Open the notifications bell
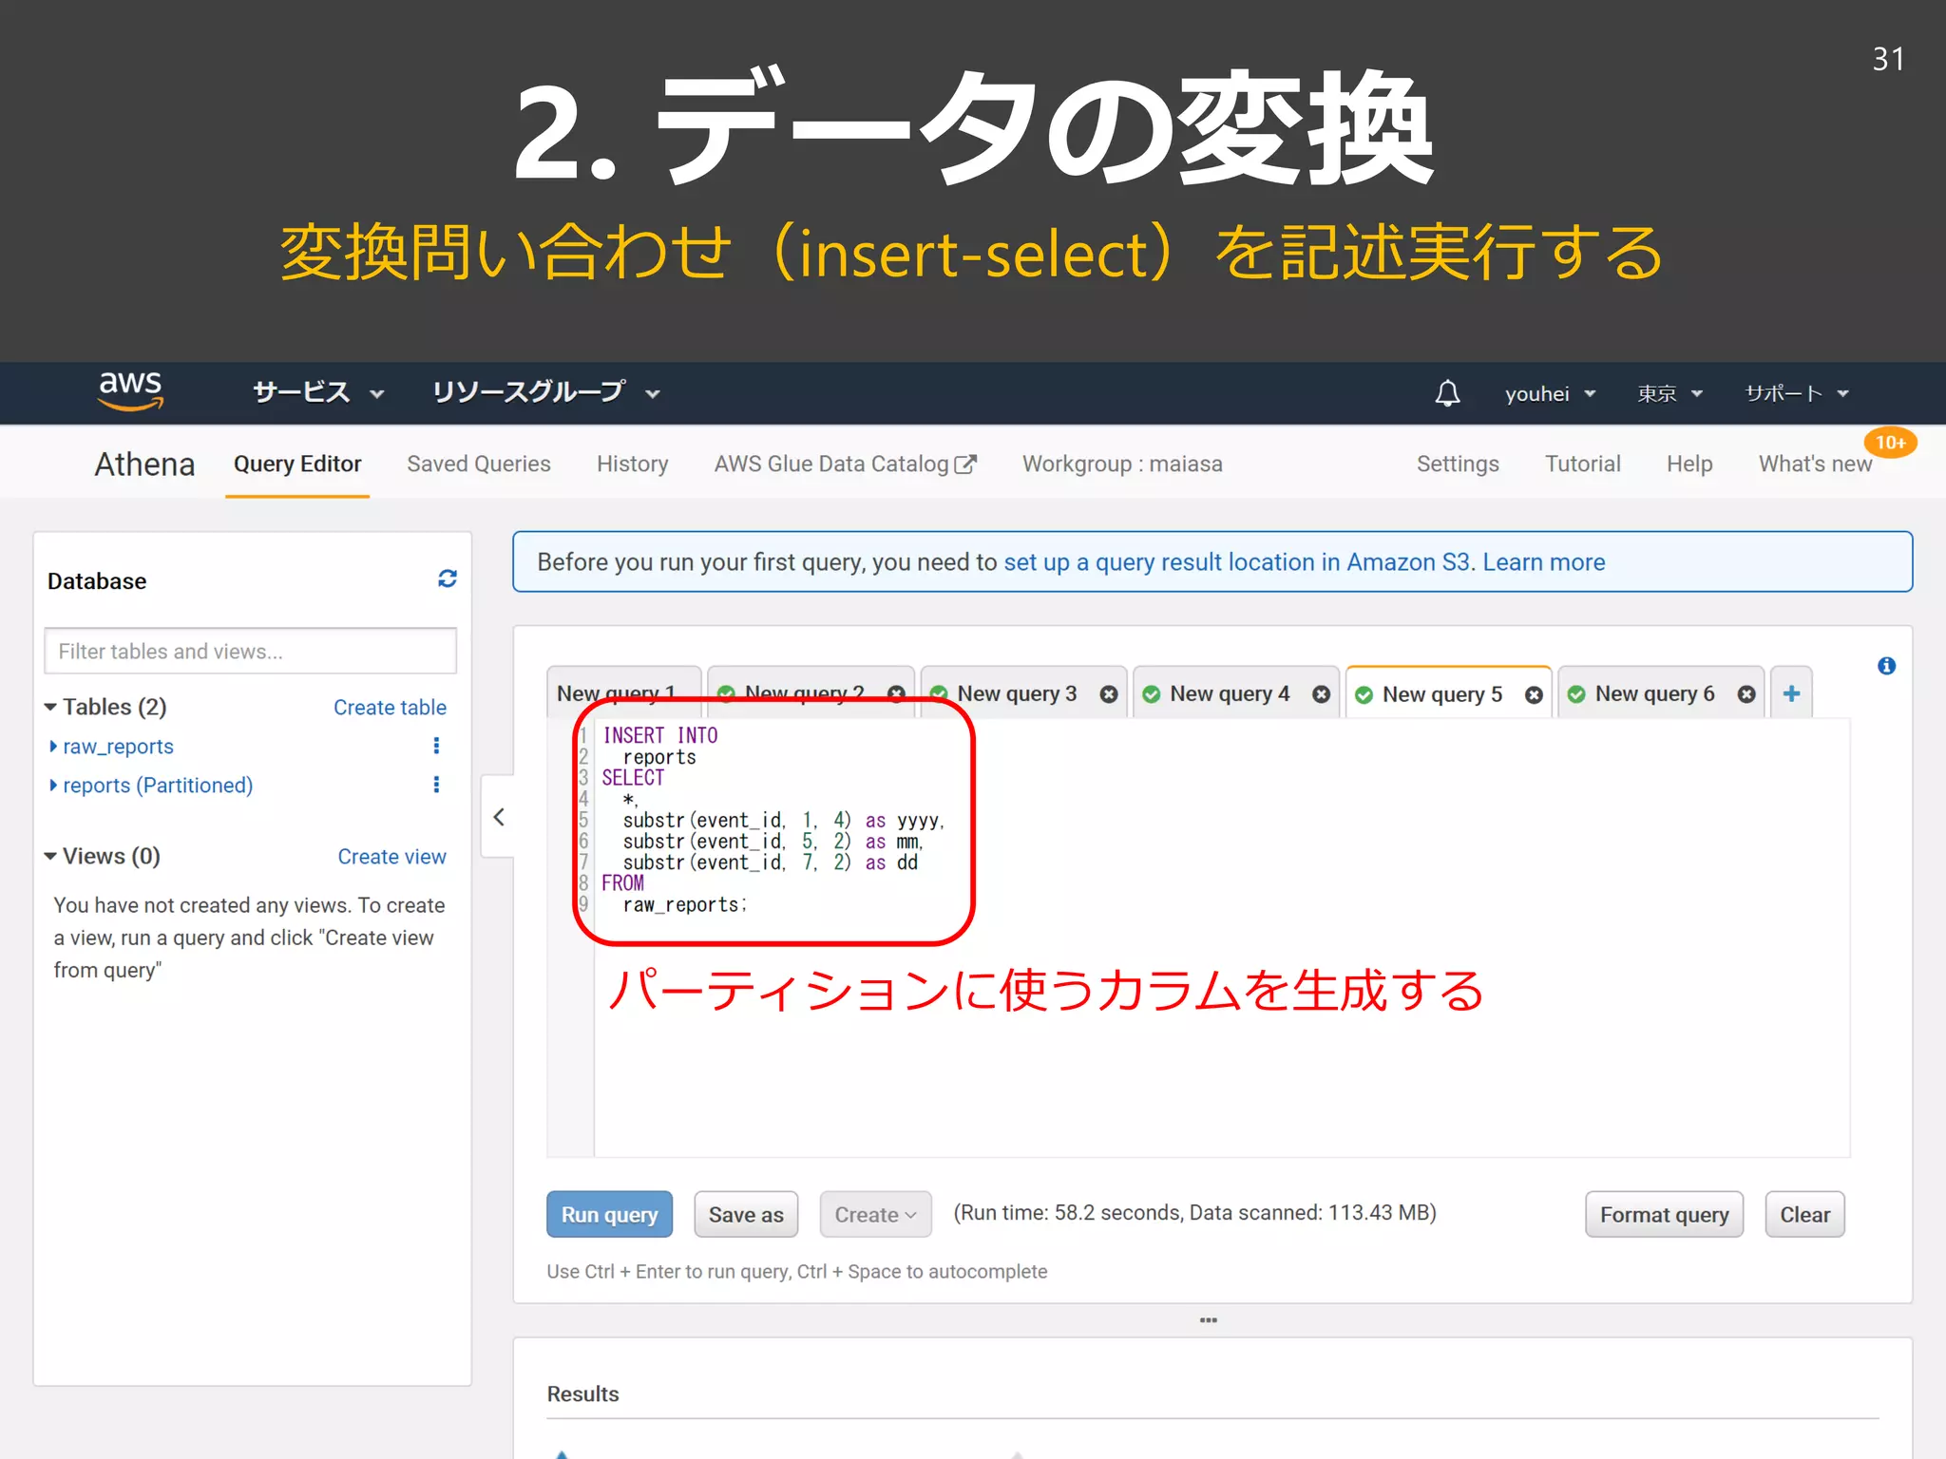 [1447, 392]
